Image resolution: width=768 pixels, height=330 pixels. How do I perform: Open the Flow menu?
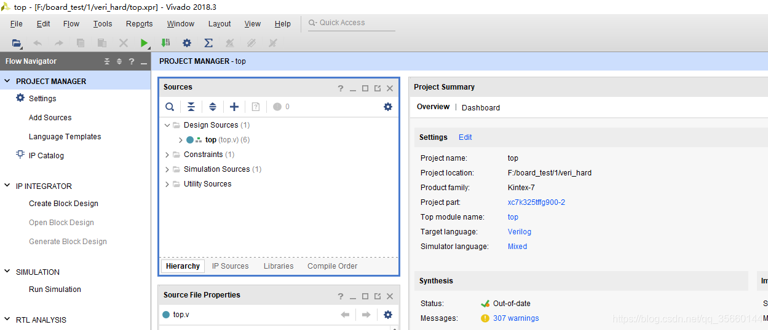click(71, 24)
